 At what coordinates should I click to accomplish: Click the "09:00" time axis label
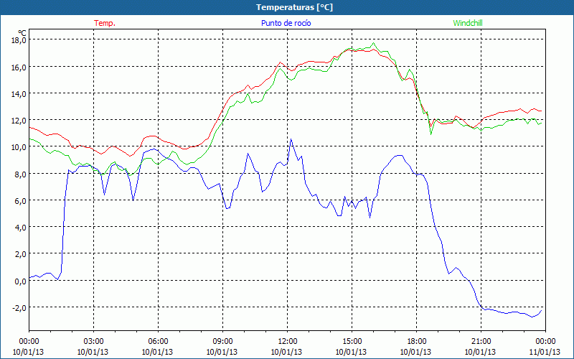pos(222,342)
